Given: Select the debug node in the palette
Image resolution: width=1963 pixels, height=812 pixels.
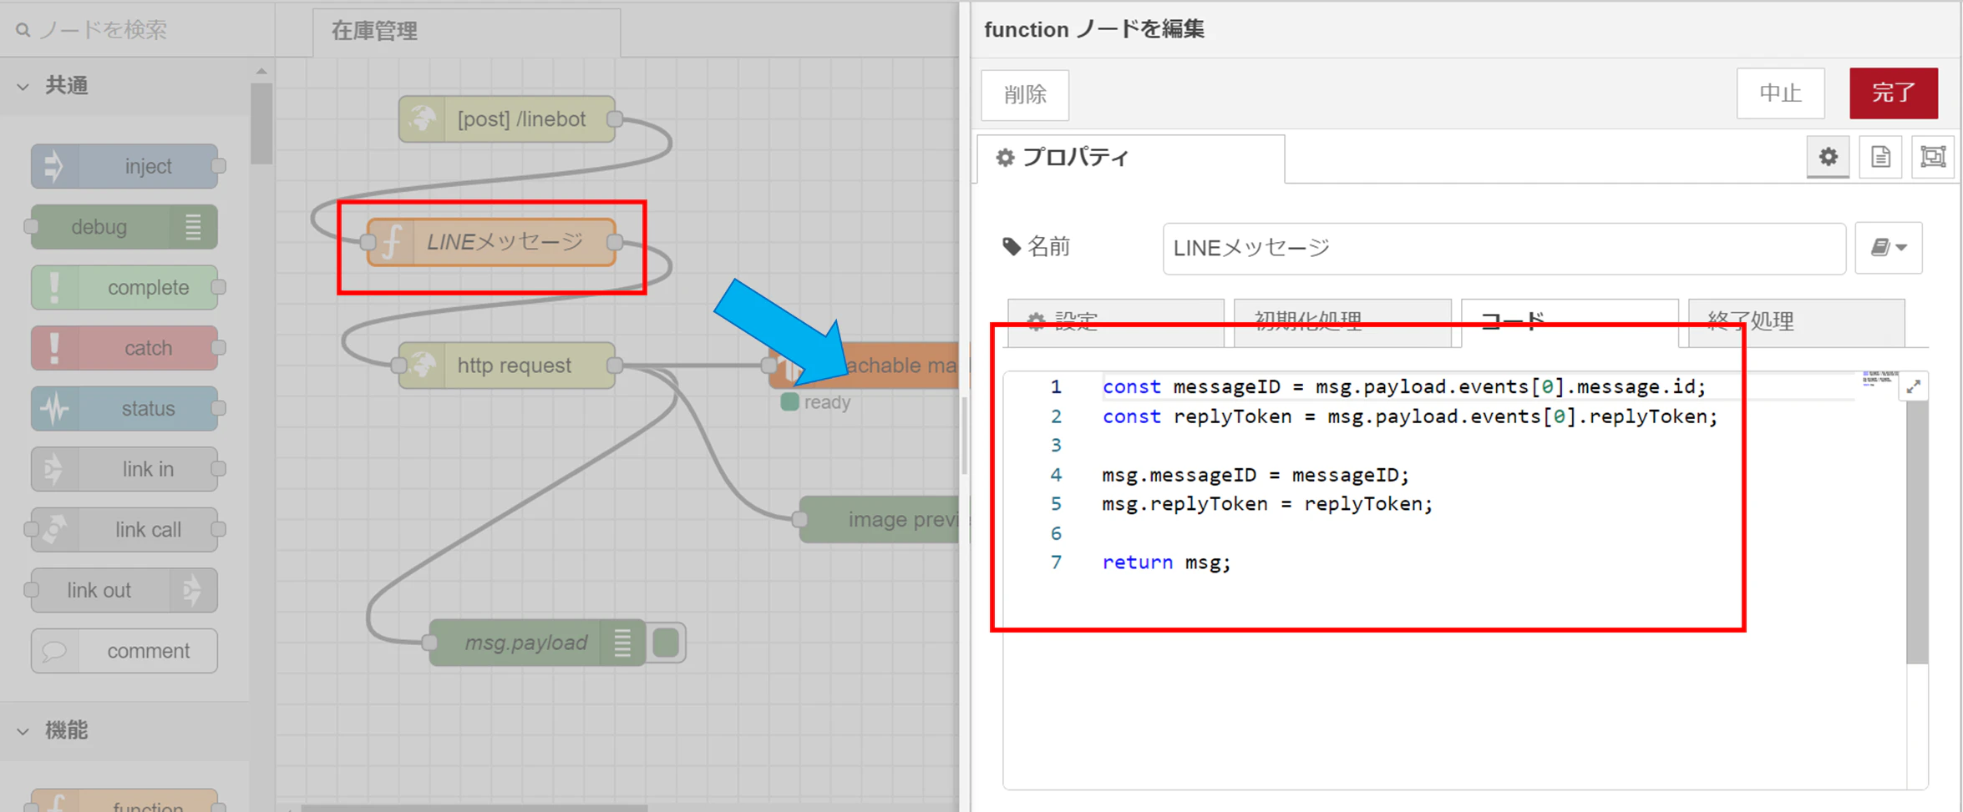Looking at the screenshot, I should 124,227.
